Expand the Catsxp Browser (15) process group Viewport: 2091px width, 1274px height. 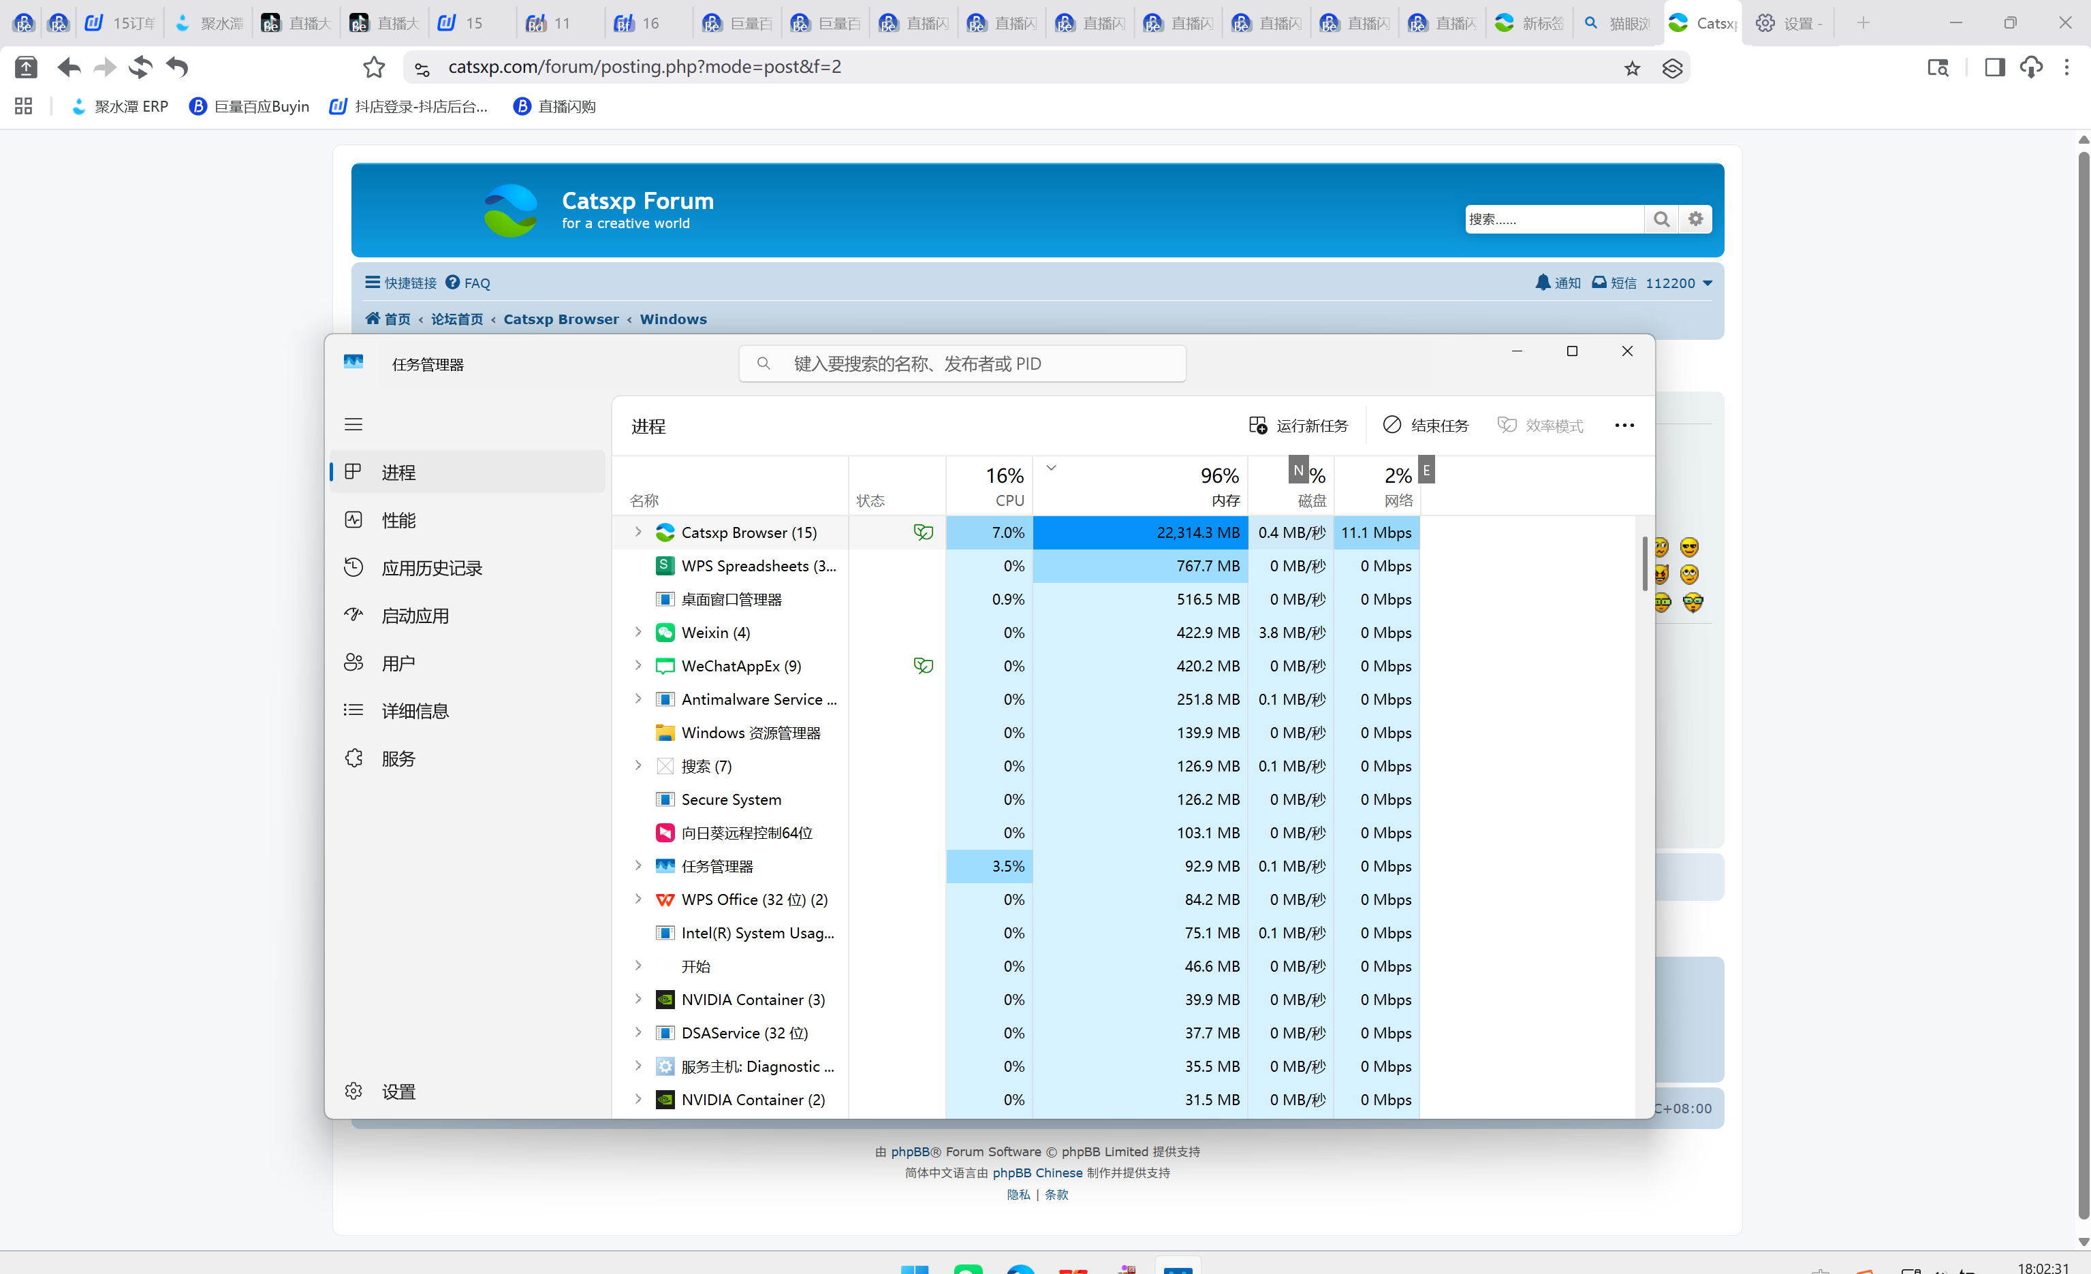(638, 532)
